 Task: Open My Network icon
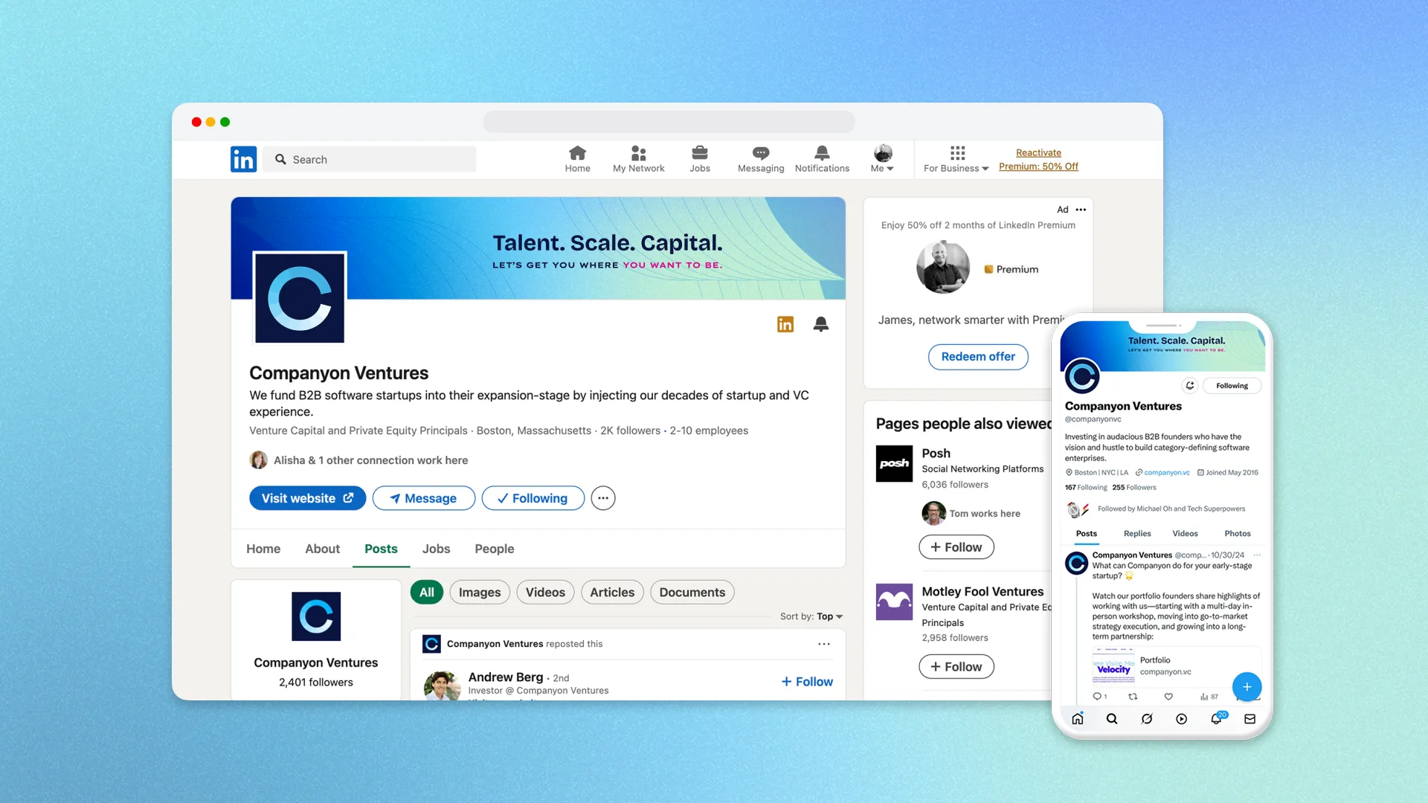(638, 158)
